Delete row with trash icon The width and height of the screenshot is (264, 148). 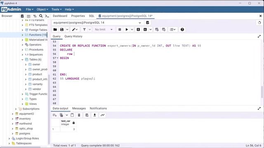tap(79, 115)
